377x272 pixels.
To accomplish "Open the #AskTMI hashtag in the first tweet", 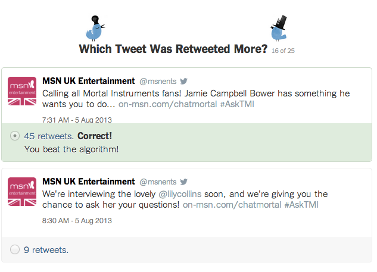I will pos(237,104).
